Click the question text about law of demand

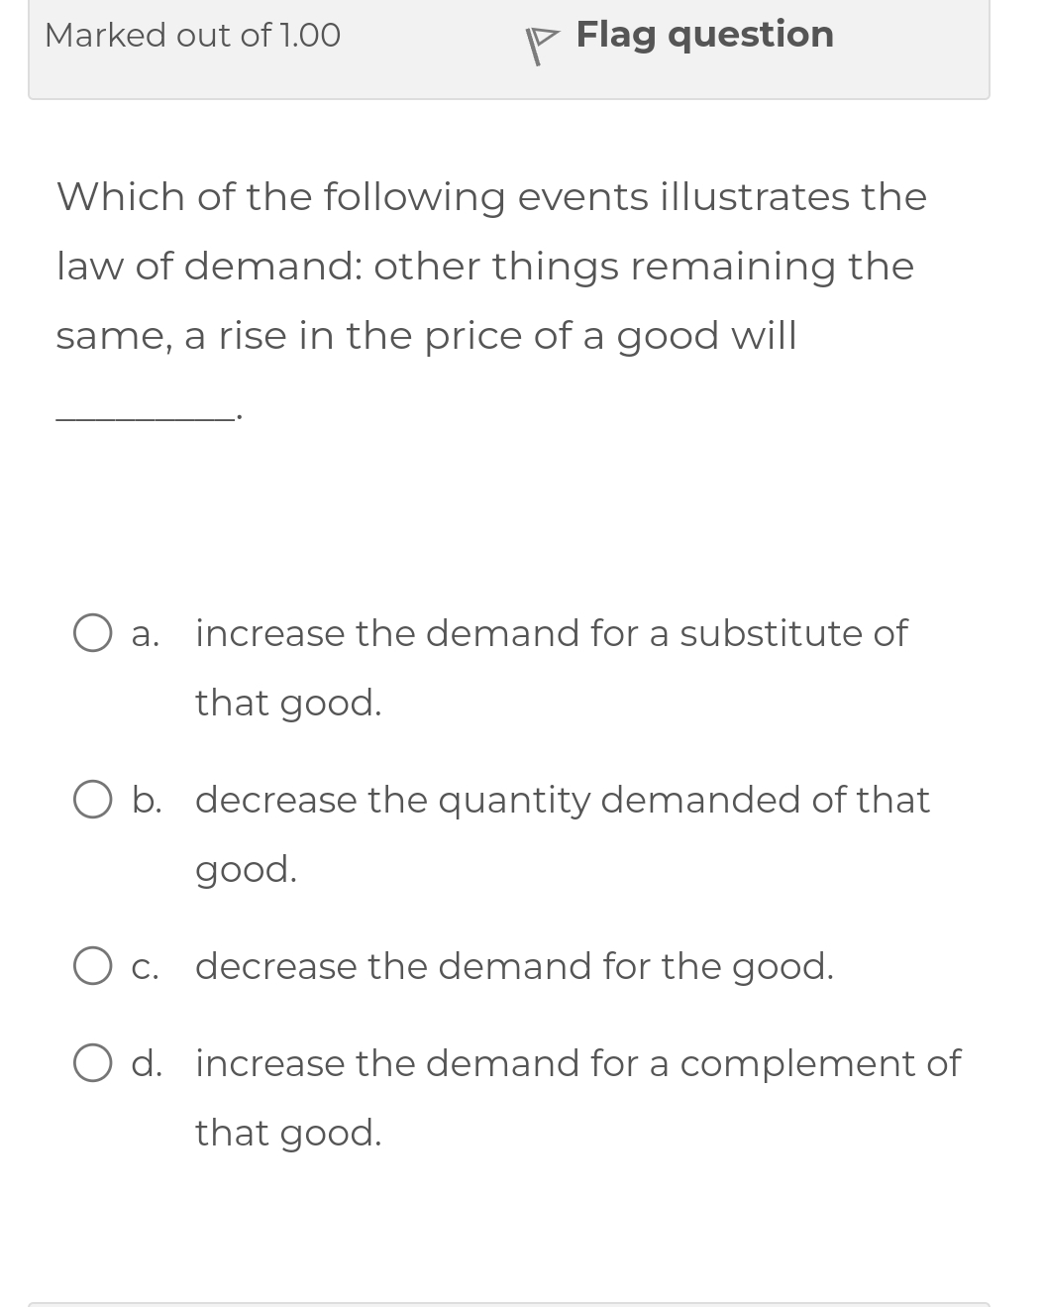(489, 265)
